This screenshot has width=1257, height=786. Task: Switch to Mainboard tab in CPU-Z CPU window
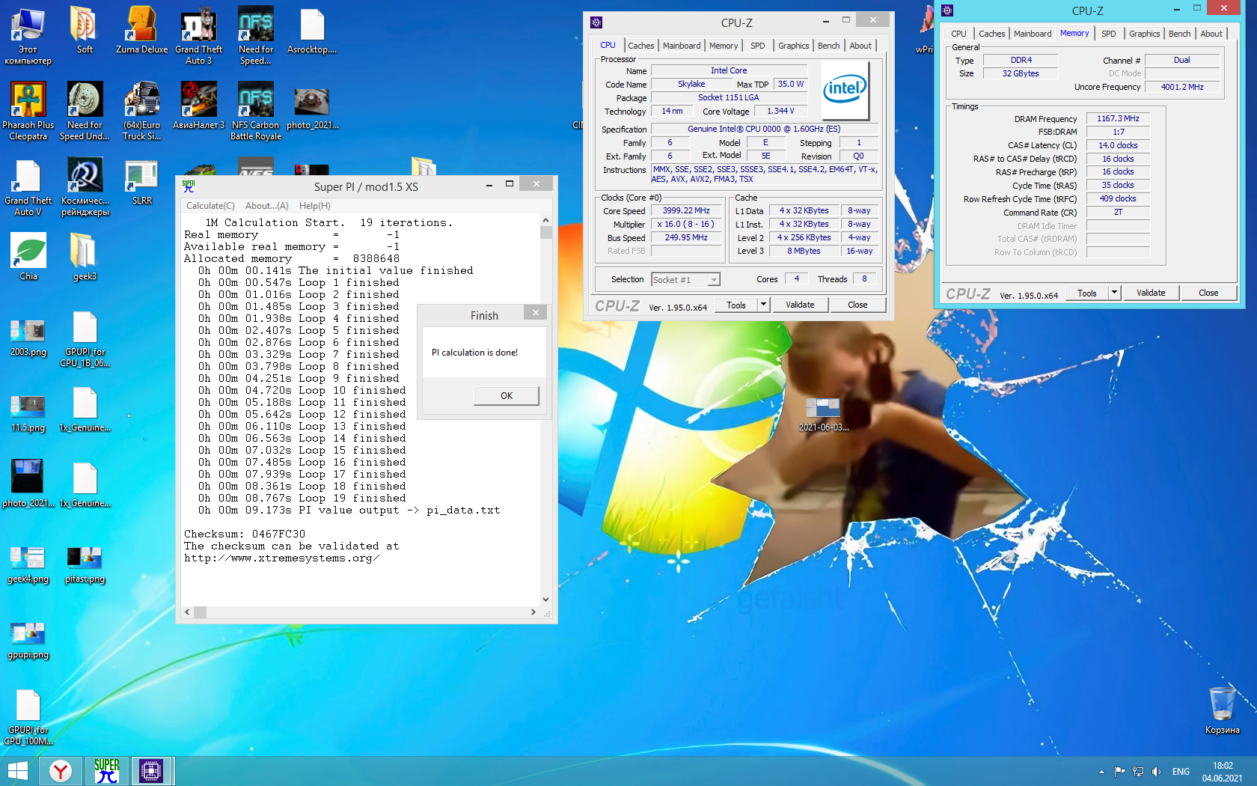click(682, 46)
